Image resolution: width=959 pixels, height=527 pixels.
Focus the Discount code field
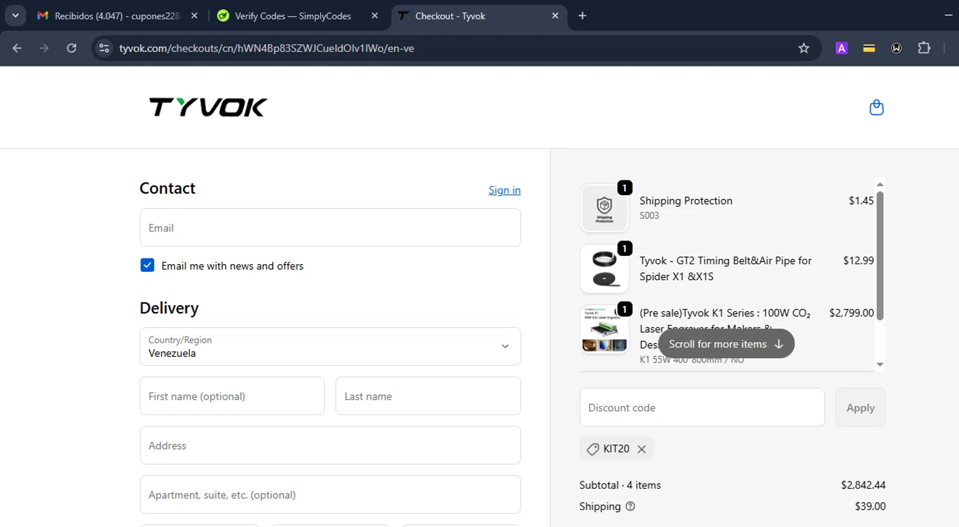pyautogui.click(x=702, y=407)
